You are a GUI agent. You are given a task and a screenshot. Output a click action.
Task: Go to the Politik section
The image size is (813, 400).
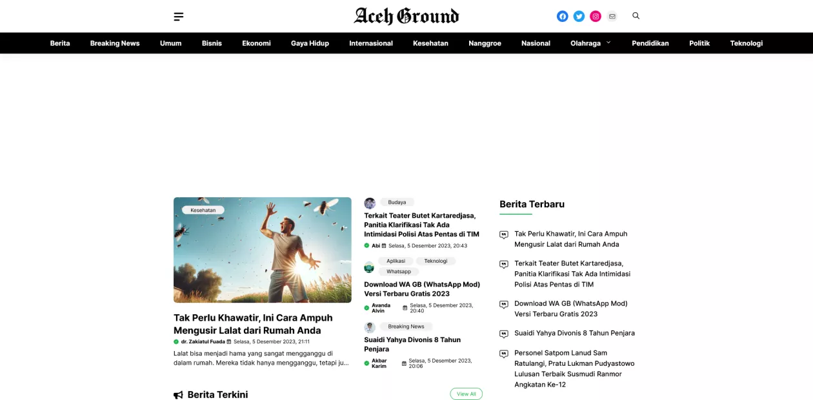pyautogui.click(x=699, y=43)
